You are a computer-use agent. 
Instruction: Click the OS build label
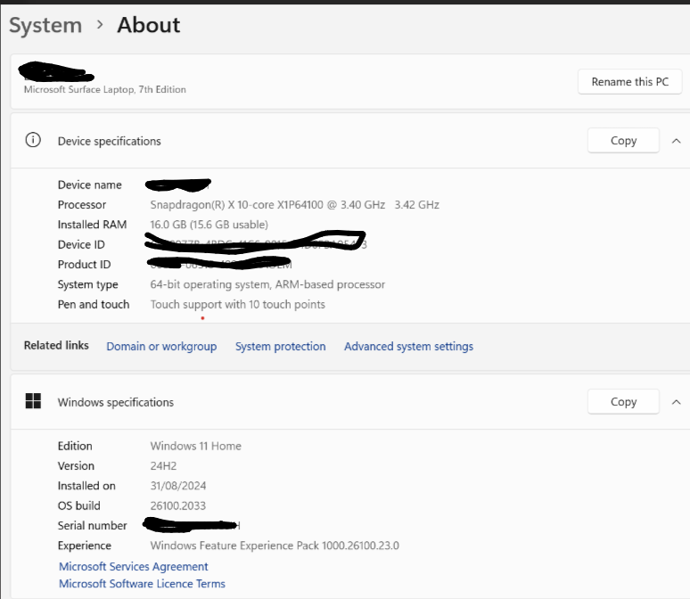click(78, 505)
